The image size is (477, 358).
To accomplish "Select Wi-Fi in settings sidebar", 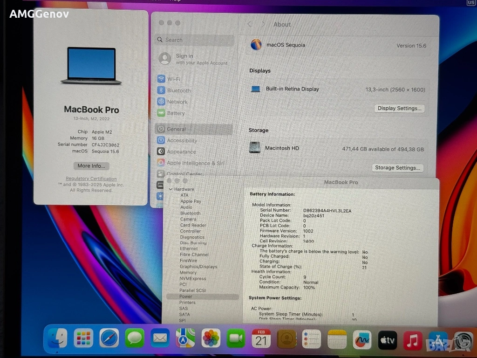I will (174, 79).
